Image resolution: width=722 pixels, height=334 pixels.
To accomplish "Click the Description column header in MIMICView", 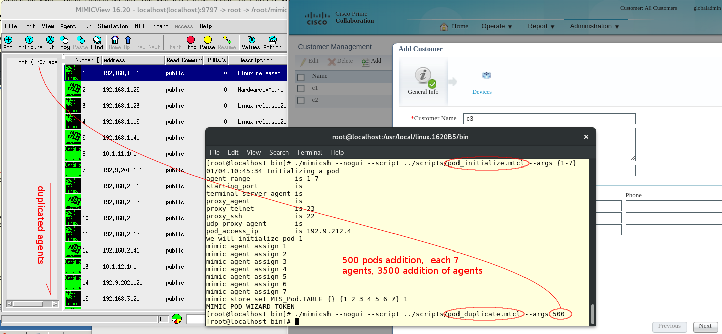I will click(257, 60).
